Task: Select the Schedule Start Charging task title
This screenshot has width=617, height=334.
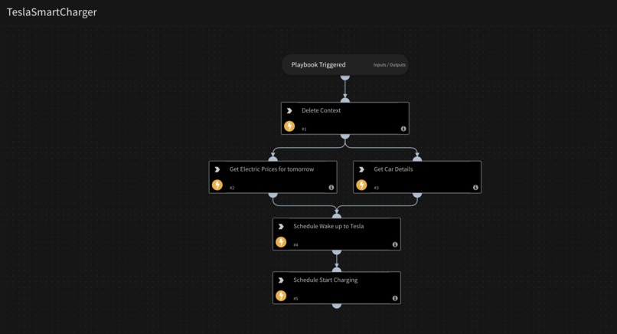Action: click(x=325, y=280)
